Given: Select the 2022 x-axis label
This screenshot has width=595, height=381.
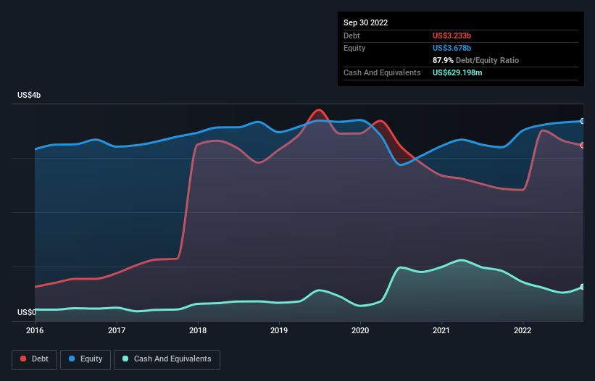Looking at the screenshot, I should [523, 331].
